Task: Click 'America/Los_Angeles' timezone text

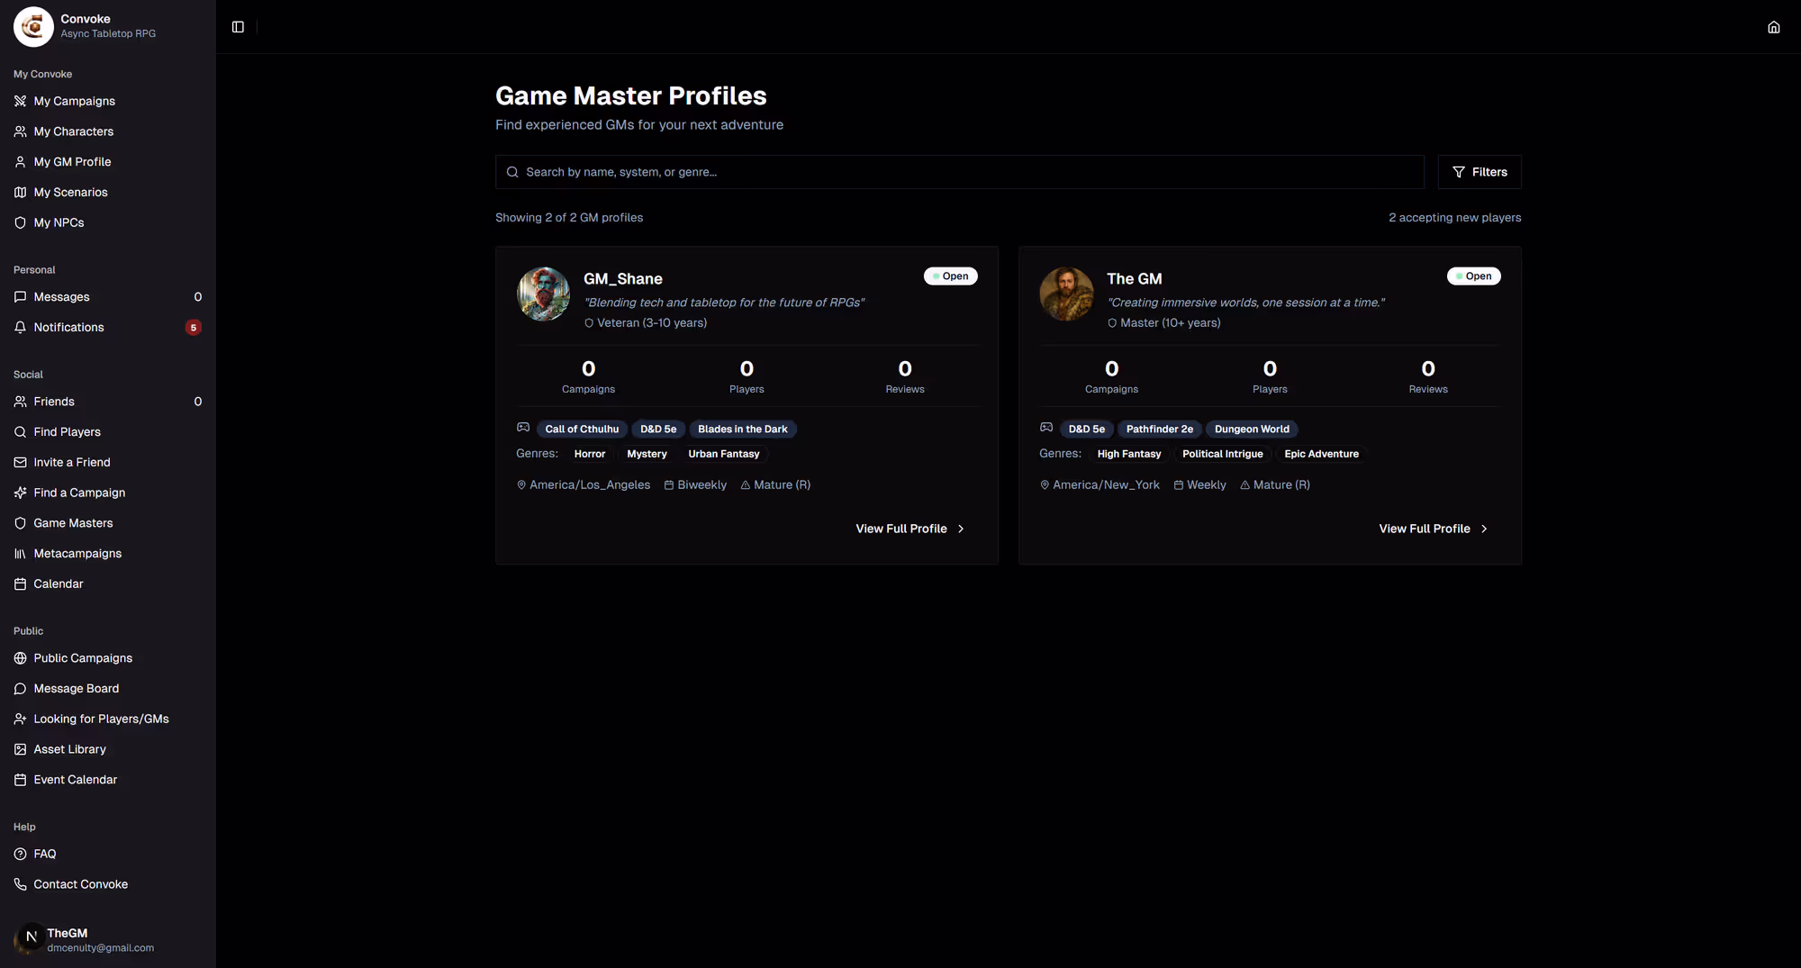Action: coord(590,485)
